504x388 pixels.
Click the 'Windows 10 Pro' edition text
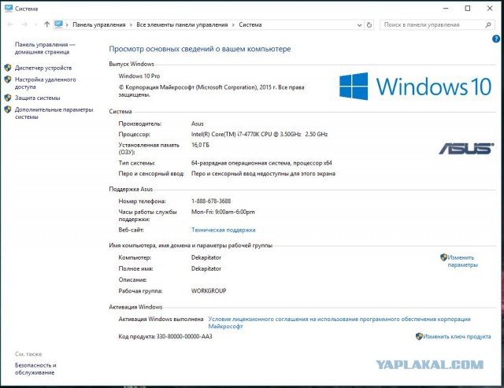pyautogui.click(x=139, y=76)
